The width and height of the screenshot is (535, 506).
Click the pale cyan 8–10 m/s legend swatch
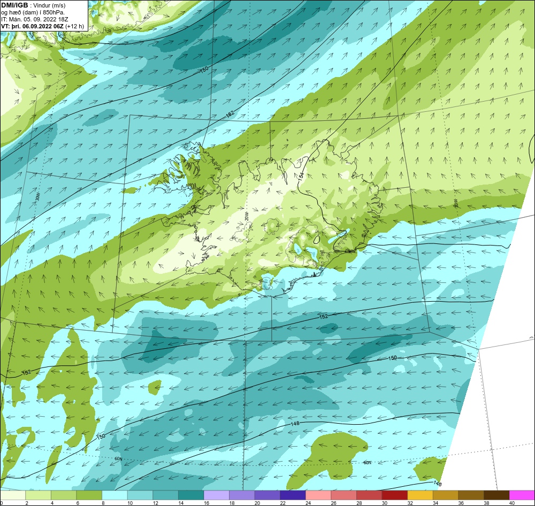114,495
